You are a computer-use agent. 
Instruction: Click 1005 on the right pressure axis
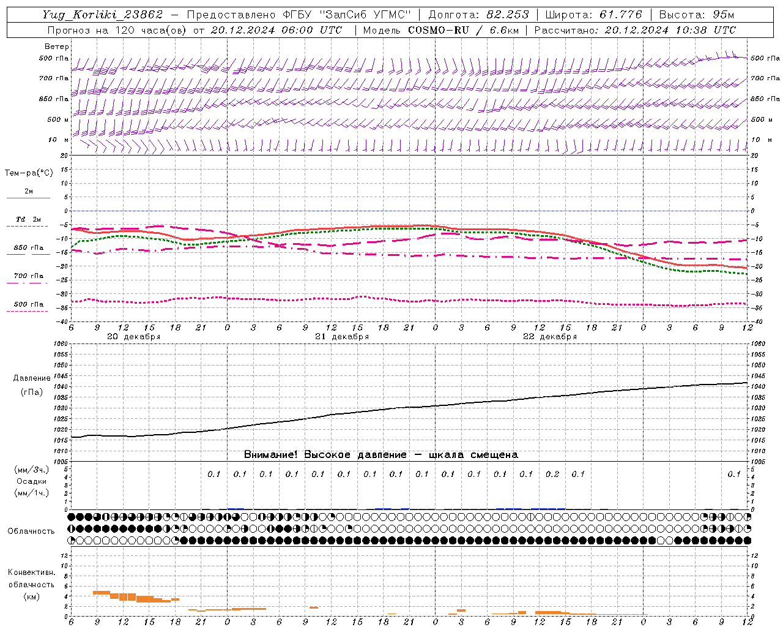click(758, 462)
